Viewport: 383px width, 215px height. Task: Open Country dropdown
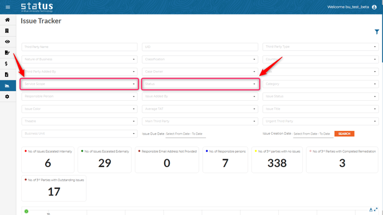(321, 59)
